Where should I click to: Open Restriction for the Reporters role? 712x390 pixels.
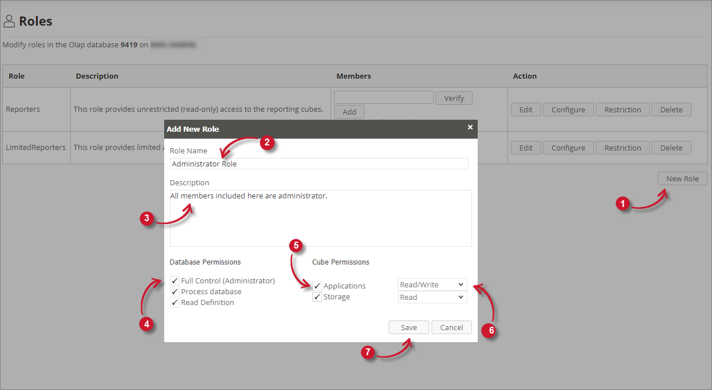623,109
